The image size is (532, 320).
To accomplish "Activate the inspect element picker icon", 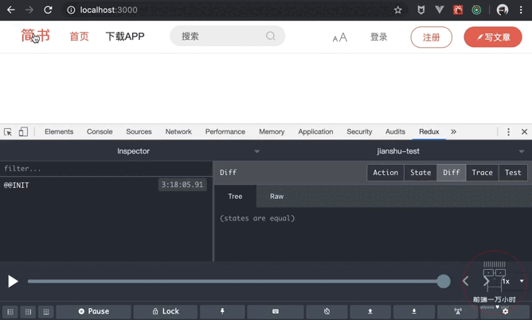I will click(8, 131).
